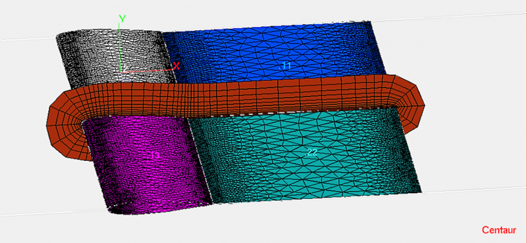This screenshot has height=243, width=527.
Task: Select the surface label 11
Action: 285,66
